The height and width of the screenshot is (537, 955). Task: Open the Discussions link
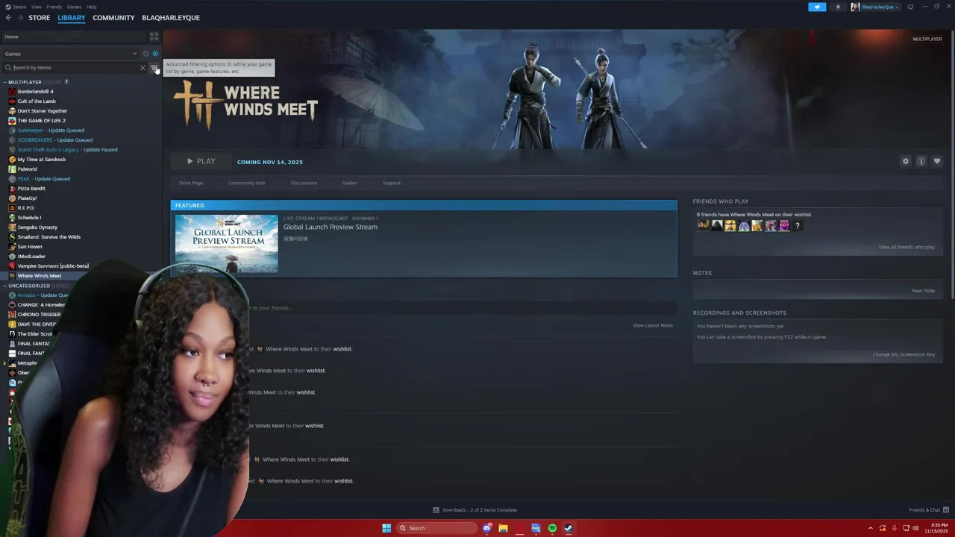pyautogui.click(x=304, y=183)
